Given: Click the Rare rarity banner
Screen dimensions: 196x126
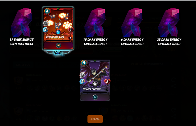Looking at the screenshot, I should point(58,52).
